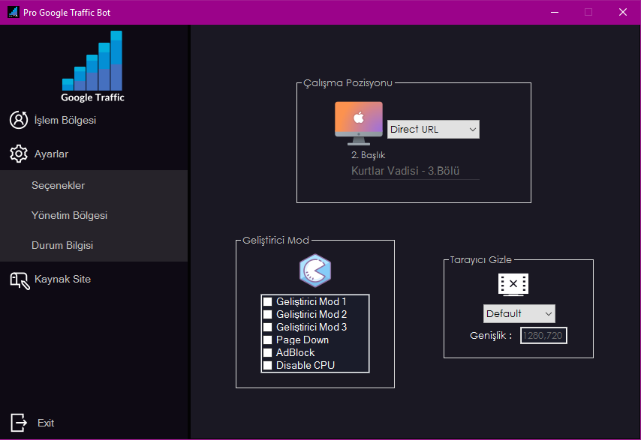Click the Exit door icon
Viewport: 641px width, 440px height.
(19, 423)
